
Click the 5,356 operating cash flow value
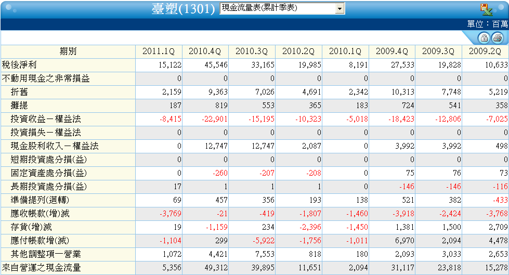pos(172,268)
